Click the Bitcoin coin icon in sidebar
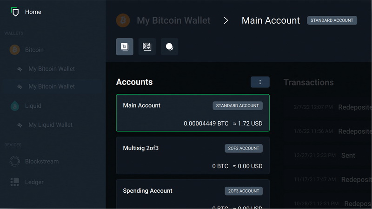Screen dimensions: 372x209 [x=15, y=50]
